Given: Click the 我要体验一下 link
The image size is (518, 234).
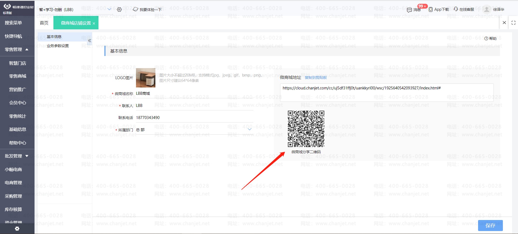Looking at the screenshot, I should pos(151,10).
